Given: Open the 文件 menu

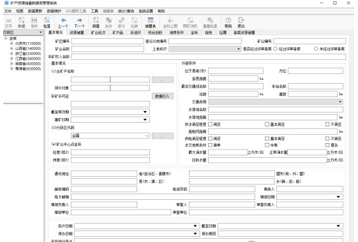Looking at the screenshot, I should [8, 11].
